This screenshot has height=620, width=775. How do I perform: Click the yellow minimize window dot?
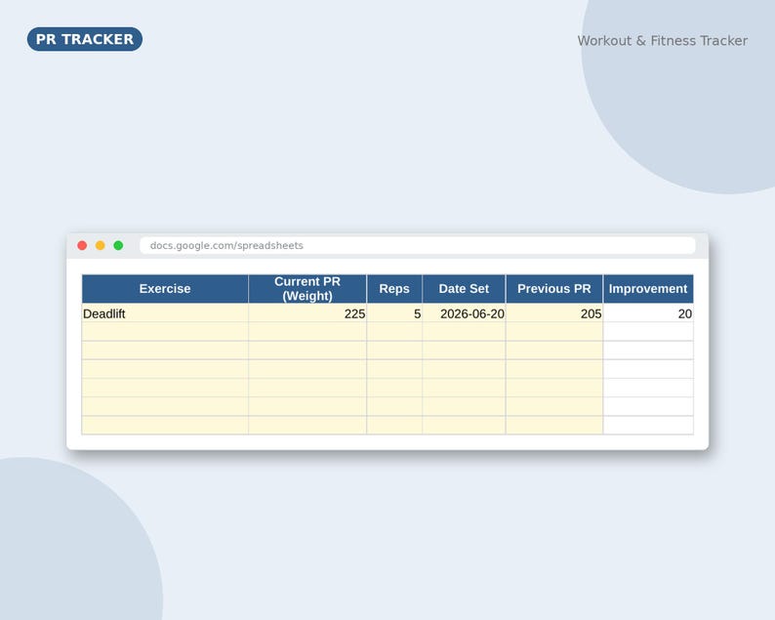101,245
